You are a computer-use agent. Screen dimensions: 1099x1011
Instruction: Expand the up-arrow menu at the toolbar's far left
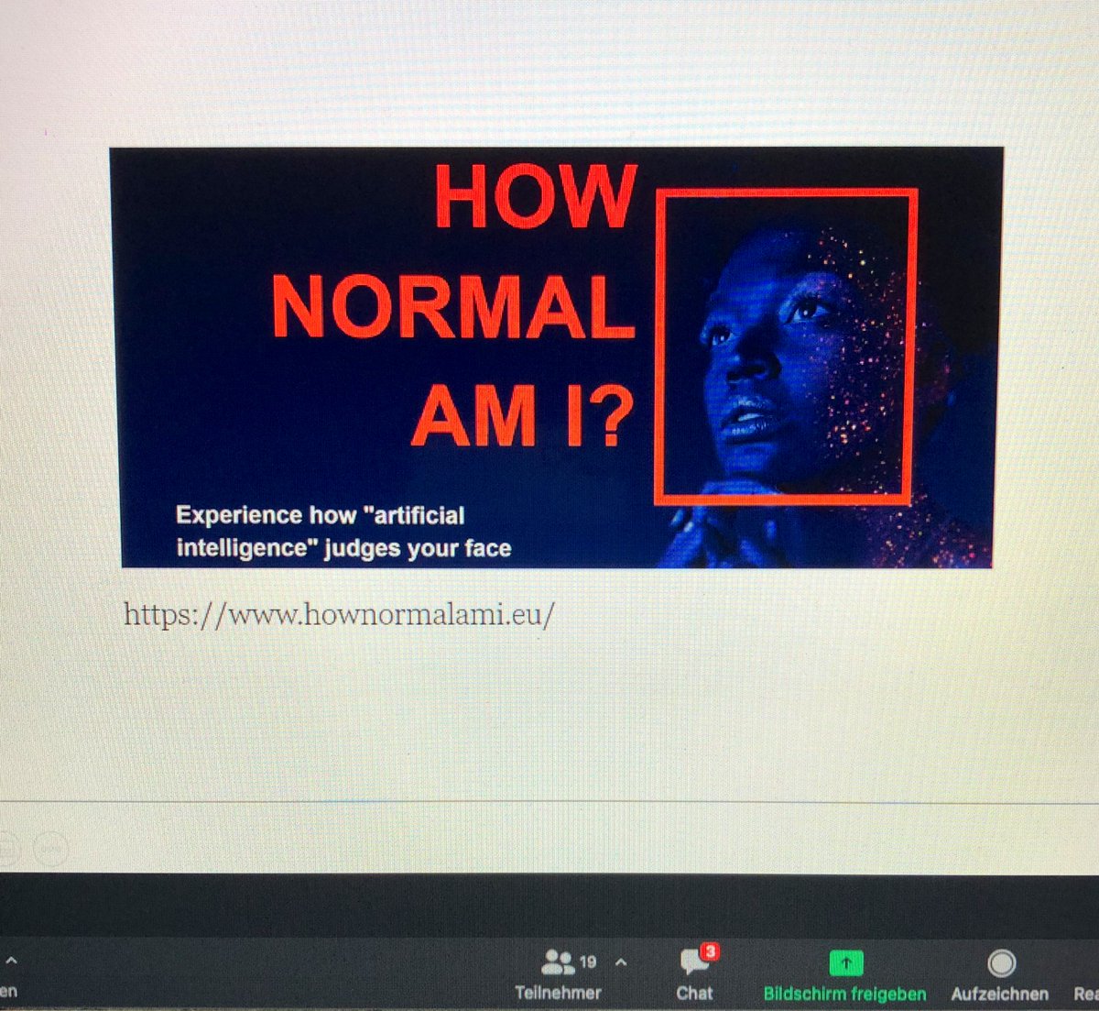coord(11,961)
